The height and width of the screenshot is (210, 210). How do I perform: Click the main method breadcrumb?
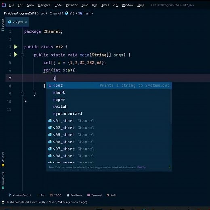click(84, 13)
